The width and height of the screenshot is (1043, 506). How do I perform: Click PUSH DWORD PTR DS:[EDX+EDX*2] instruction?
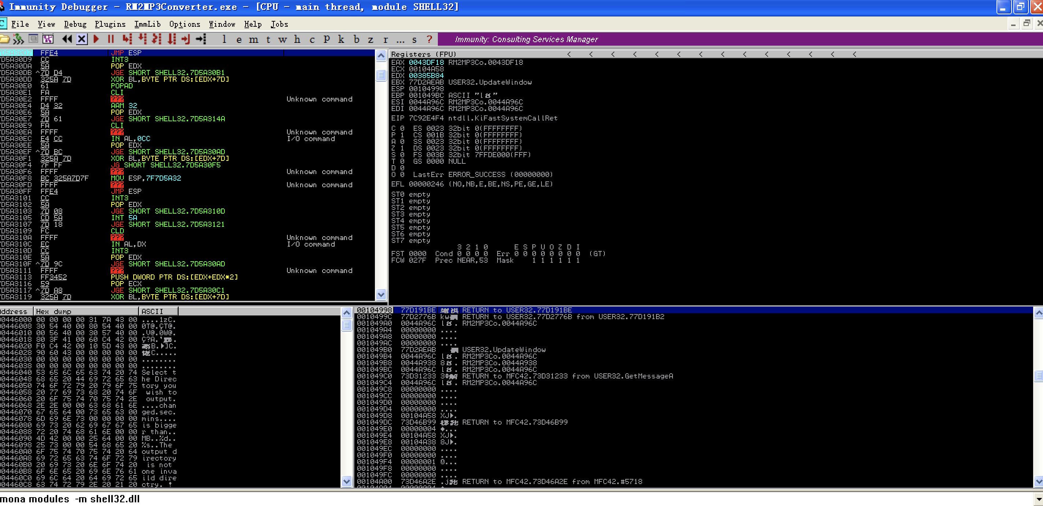pos(175,277)
